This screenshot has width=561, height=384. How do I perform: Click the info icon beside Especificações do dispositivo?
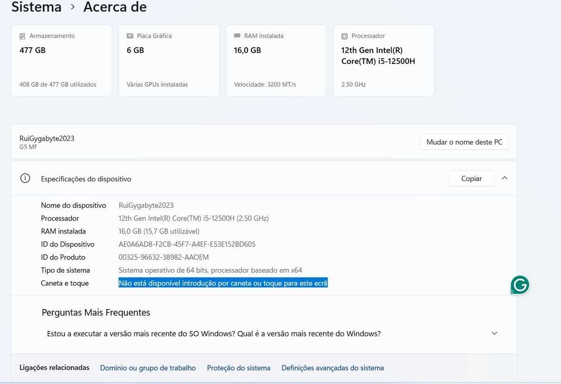pos(25,178)
